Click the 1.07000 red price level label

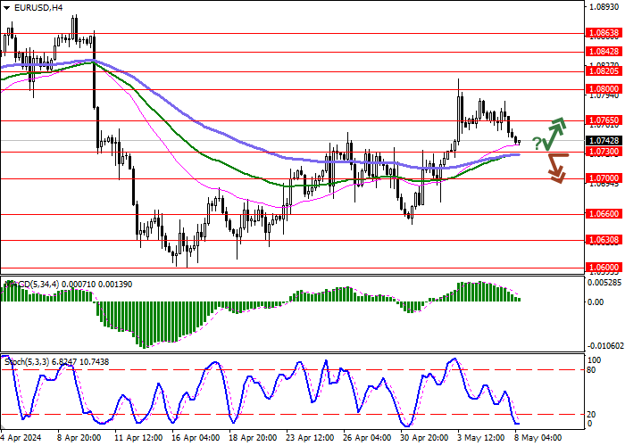pyautogui.click(x=604, y=178)
